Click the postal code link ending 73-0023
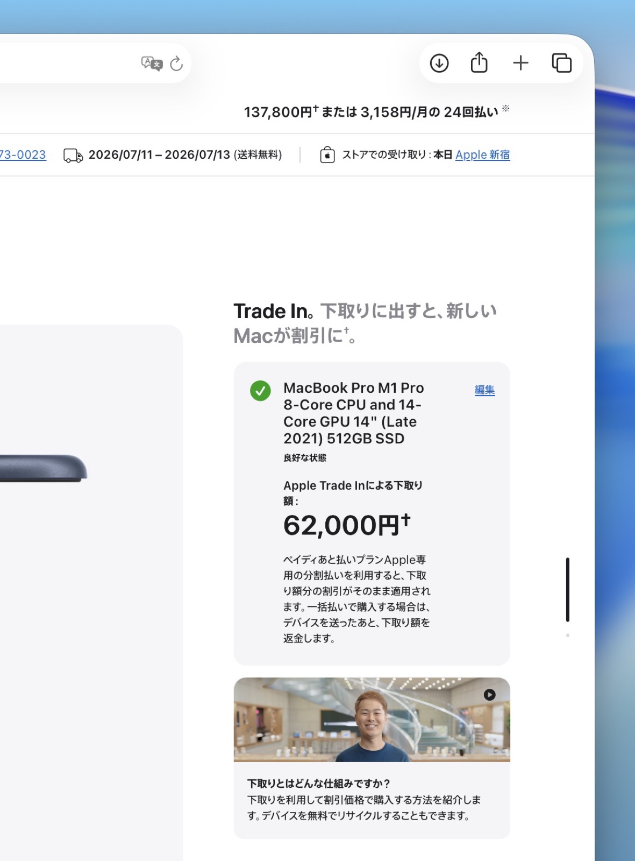Screen dimensions: 635x861 tap(23, 155)
